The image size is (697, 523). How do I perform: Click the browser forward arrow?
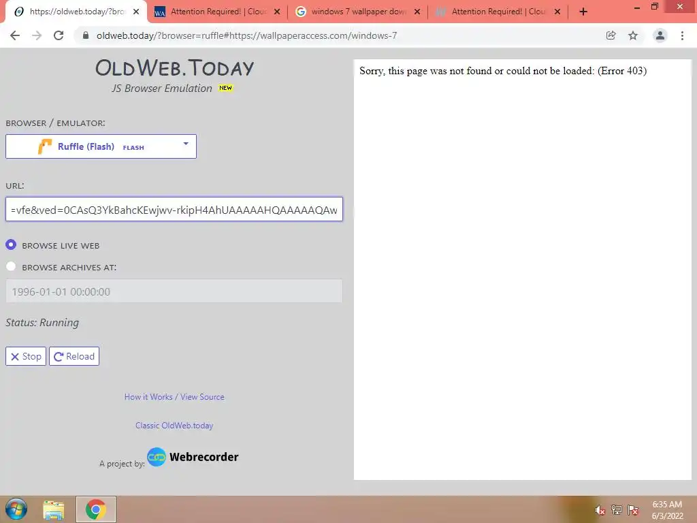coord(37,35)
